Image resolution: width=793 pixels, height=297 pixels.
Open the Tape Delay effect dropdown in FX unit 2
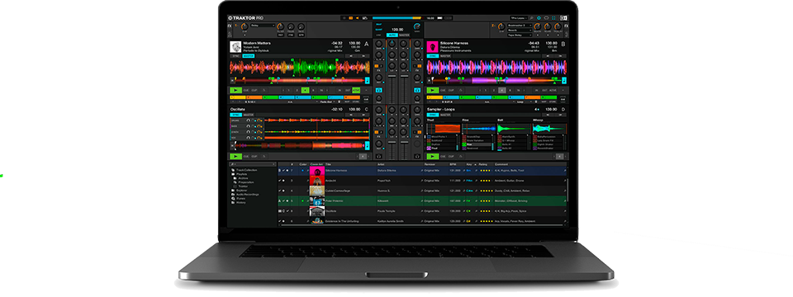click(519, 35)
